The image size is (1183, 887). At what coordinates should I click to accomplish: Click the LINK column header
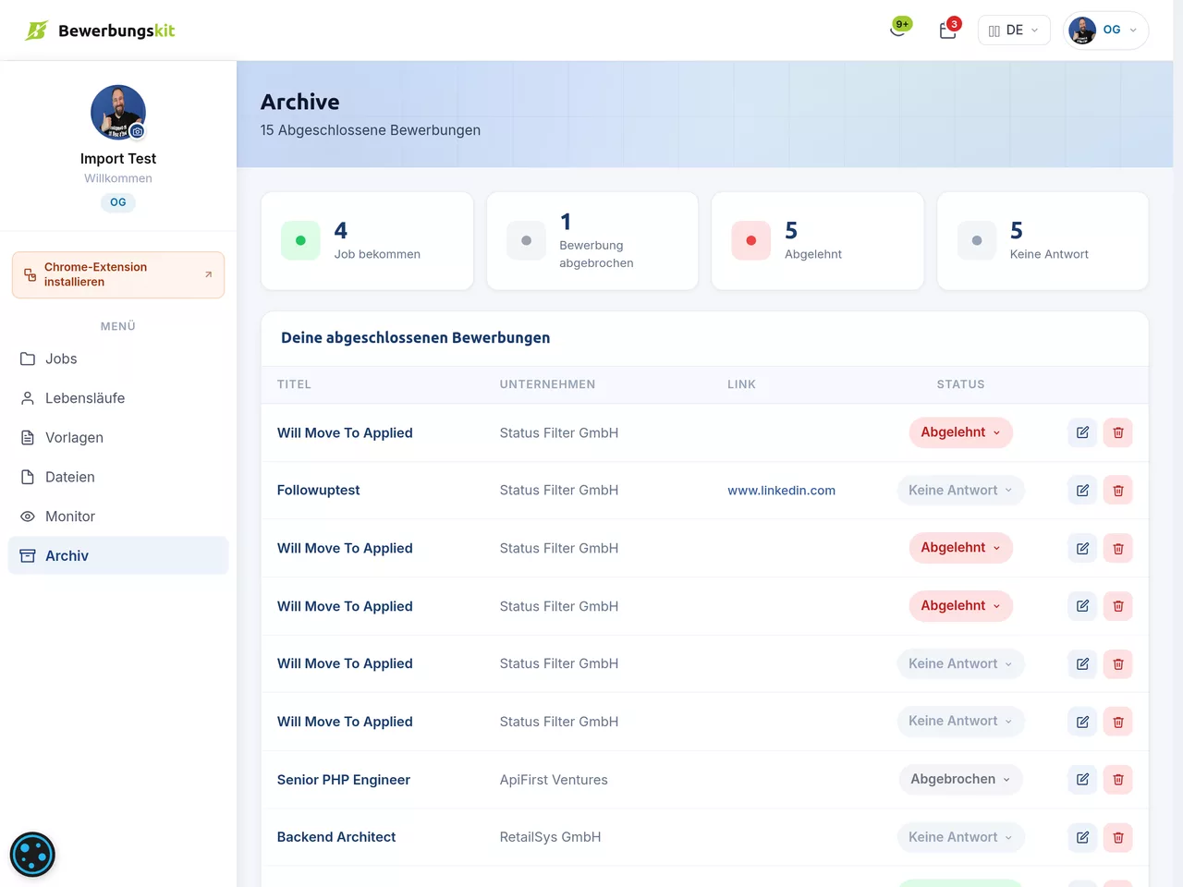point(741,384)
